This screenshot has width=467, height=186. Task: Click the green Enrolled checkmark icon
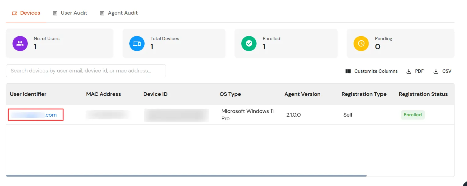coord(249,44)
